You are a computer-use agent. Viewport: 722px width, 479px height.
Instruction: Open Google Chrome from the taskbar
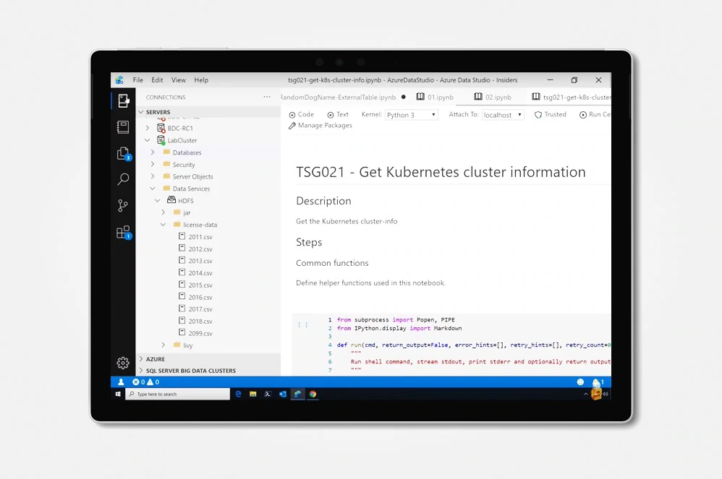pyautogui.click(x=313, y=394)
